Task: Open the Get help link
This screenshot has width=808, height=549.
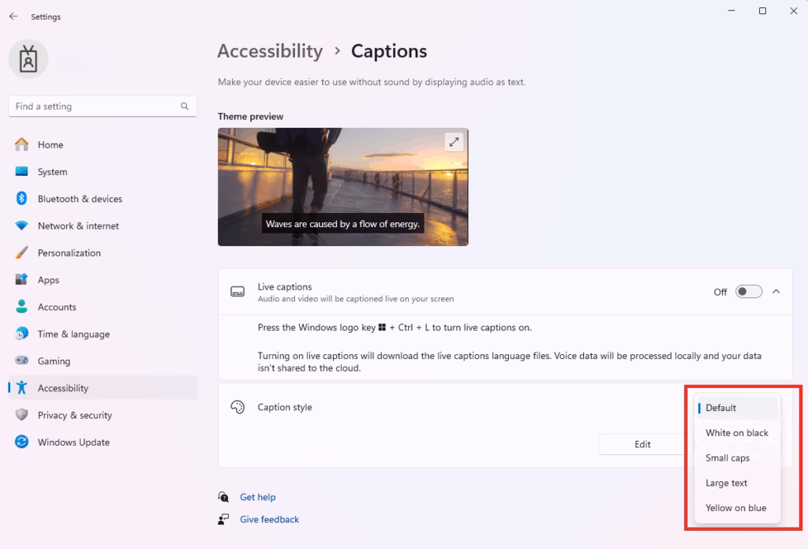Action: coord(258,497)
